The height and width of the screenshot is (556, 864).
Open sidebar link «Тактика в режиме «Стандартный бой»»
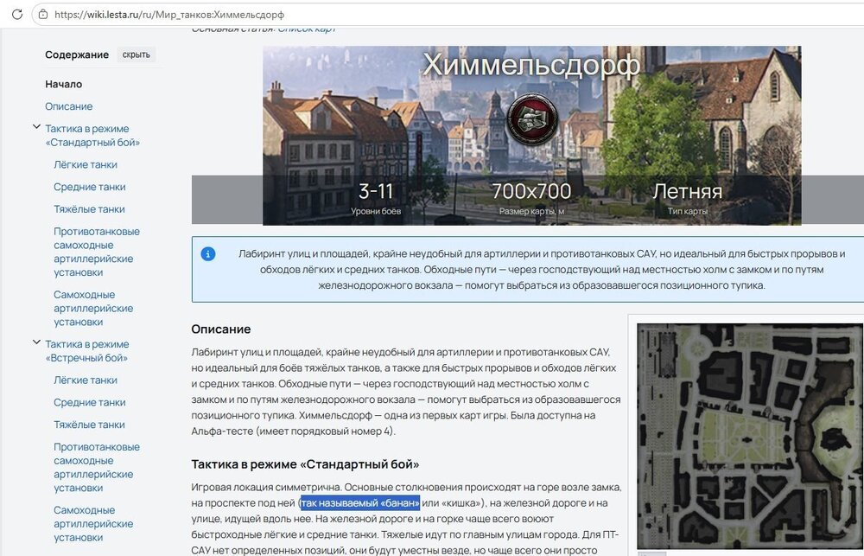(92, 135)
